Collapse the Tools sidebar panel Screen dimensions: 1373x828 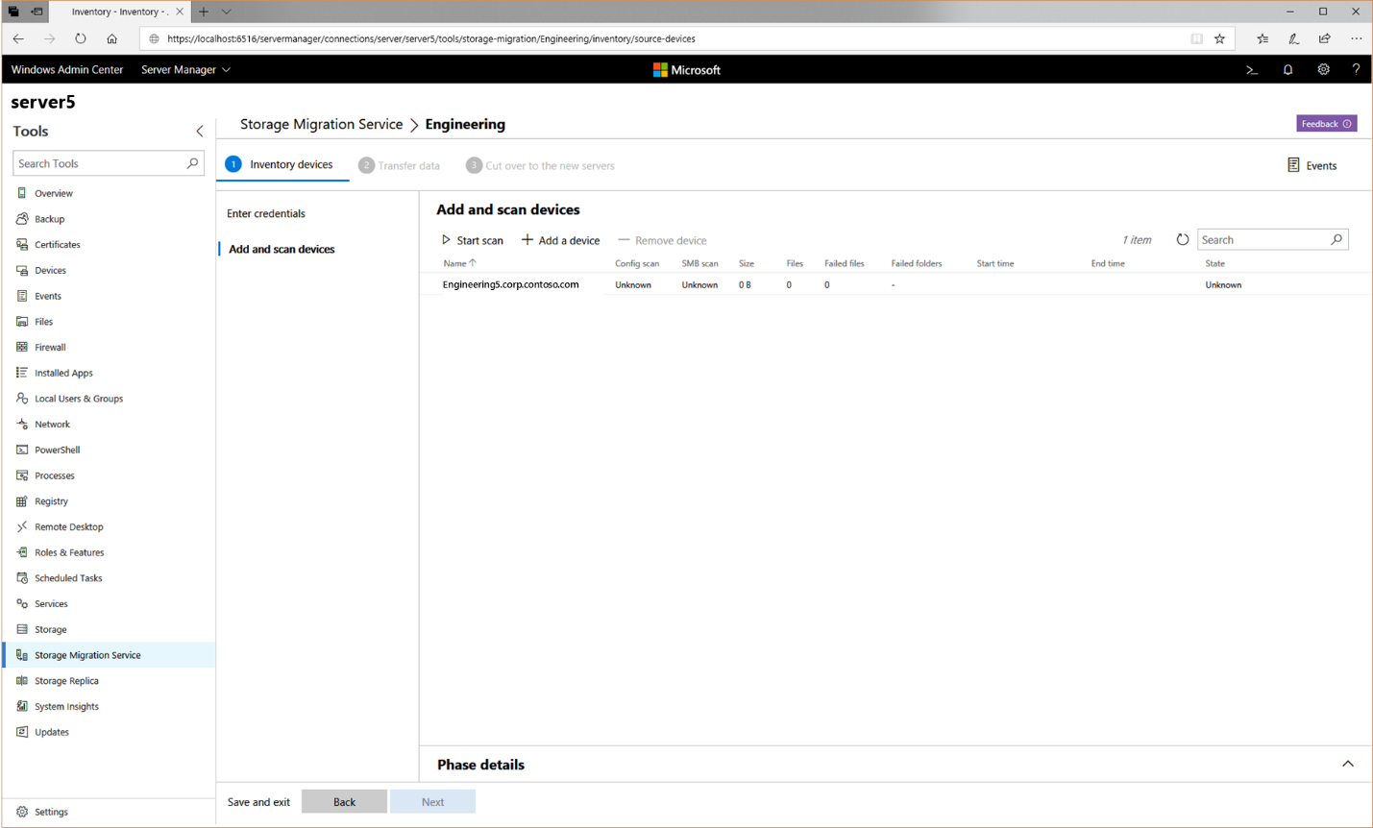[x=200, y=132]
